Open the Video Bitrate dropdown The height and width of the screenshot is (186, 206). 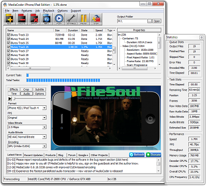[x=44, y=127]
